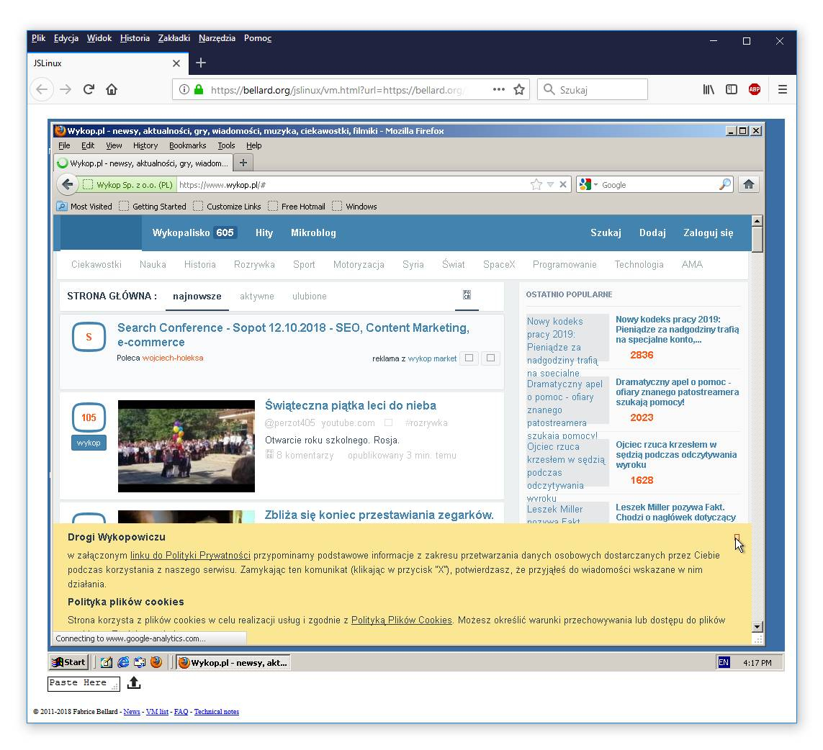
Task: Open the Zakładki menu
Action: [174, 38]
